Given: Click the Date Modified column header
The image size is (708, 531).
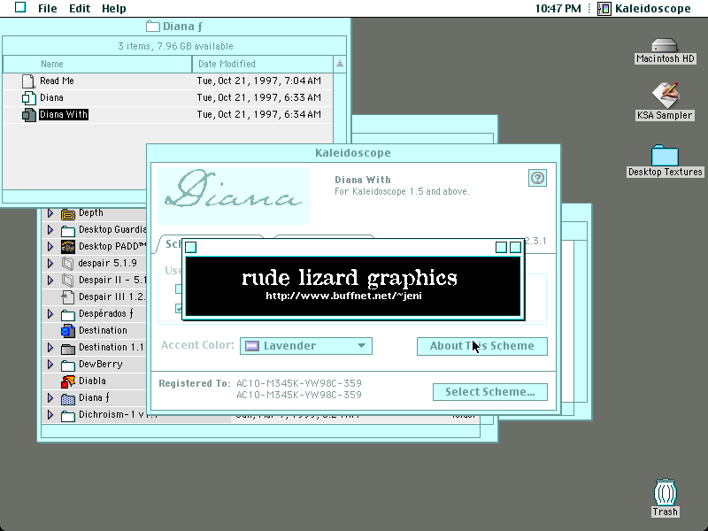Looking at the screenshot, I should (x=262, y=64).
